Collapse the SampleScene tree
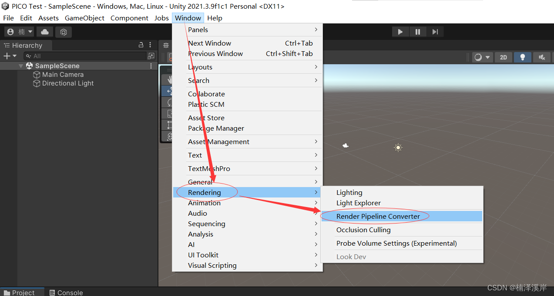The image size is (554, 296). (x=21, y=66)
